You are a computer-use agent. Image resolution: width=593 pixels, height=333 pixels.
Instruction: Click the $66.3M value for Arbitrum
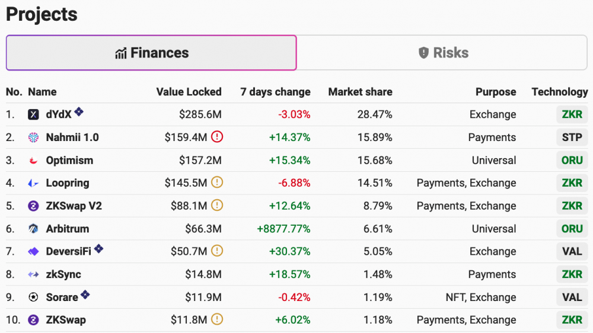click(x=203, y=229)
